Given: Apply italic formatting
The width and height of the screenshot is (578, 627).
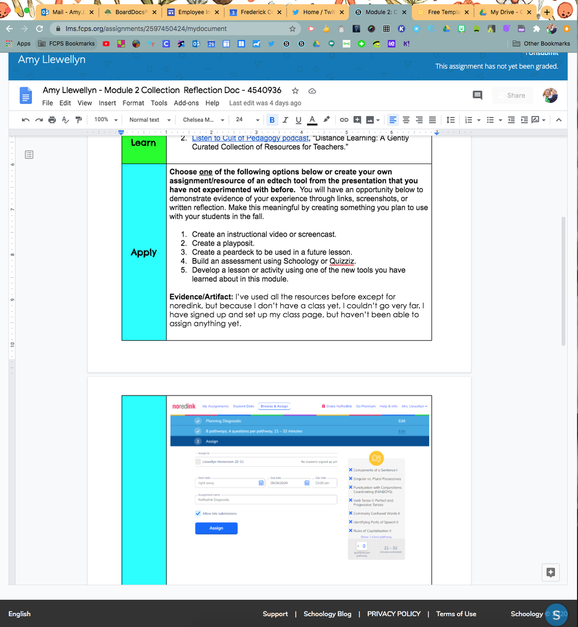Looking at the screenshot, I should coord(285,120).
